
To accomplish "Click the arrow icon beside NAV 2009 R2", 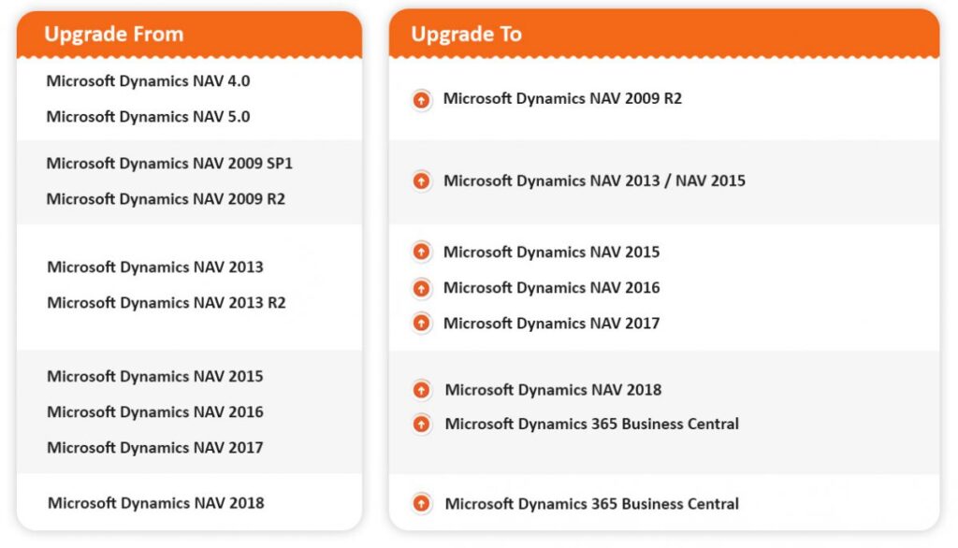I will tap(421, 99).
